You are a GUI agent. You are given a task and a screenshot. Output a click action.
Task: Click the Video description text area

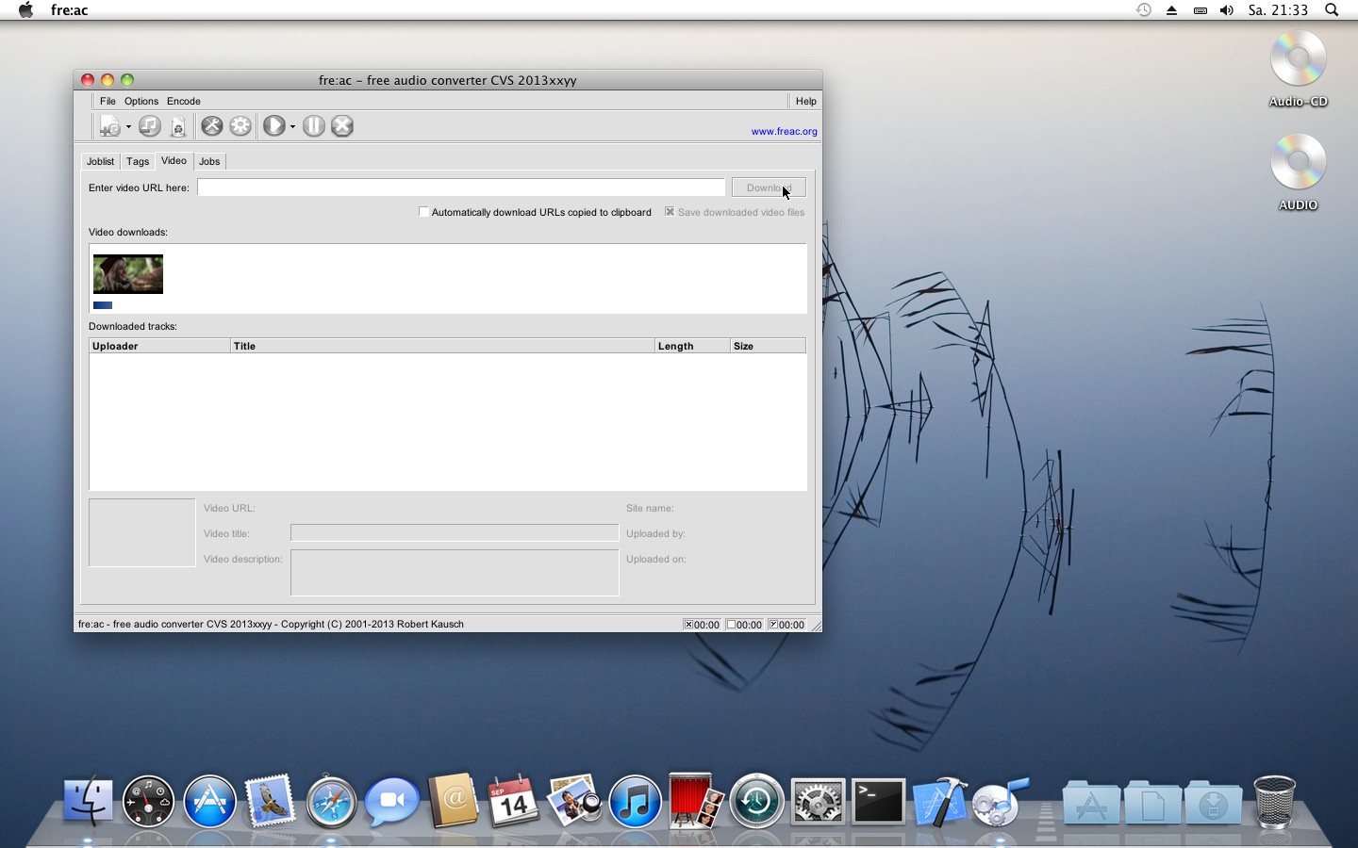tap(455, 573)
